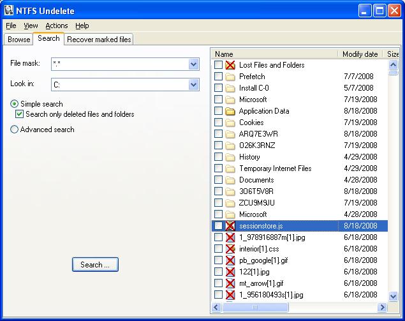The height and width of the screenshot is (321, 405).
Task: Click the ARQ7E3WR folder icon
Action: point(230,134)
